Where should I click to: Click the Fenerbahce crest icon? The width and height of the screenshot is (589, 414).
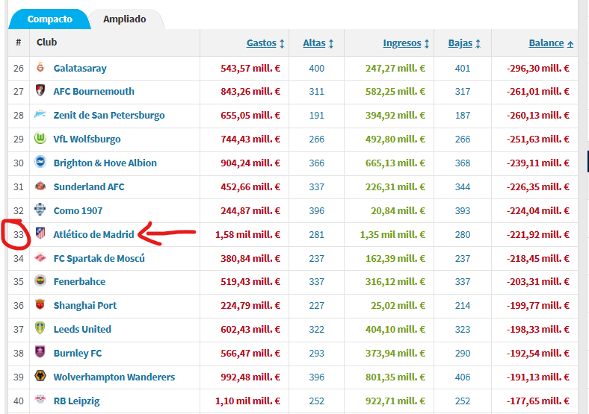point(40,280)
